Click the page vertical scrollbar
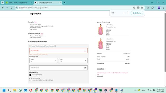 point(165,42)
